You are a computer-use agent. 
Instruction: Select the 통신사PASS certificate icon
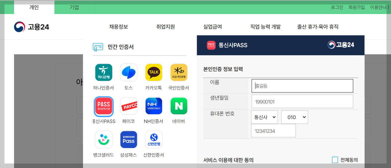pyautogui.click(x=104, y=106)
